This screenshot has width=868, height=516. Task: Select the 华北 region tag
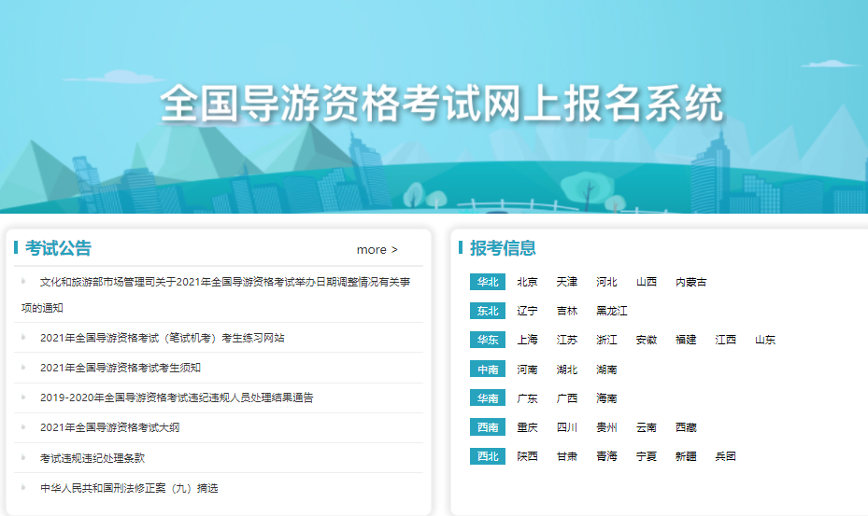coord(488,282)
